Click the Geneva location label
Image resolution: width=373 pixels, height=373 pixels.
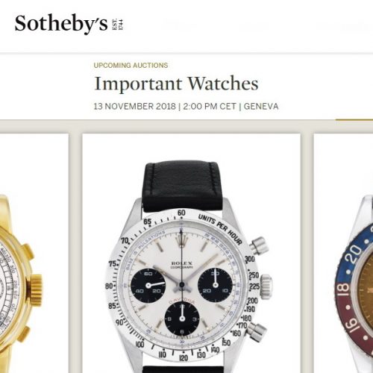261,107
